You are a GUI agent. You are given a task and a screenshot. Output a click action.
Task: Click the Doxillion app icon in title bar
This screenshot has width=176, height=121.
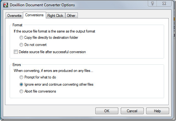point(6,5)
